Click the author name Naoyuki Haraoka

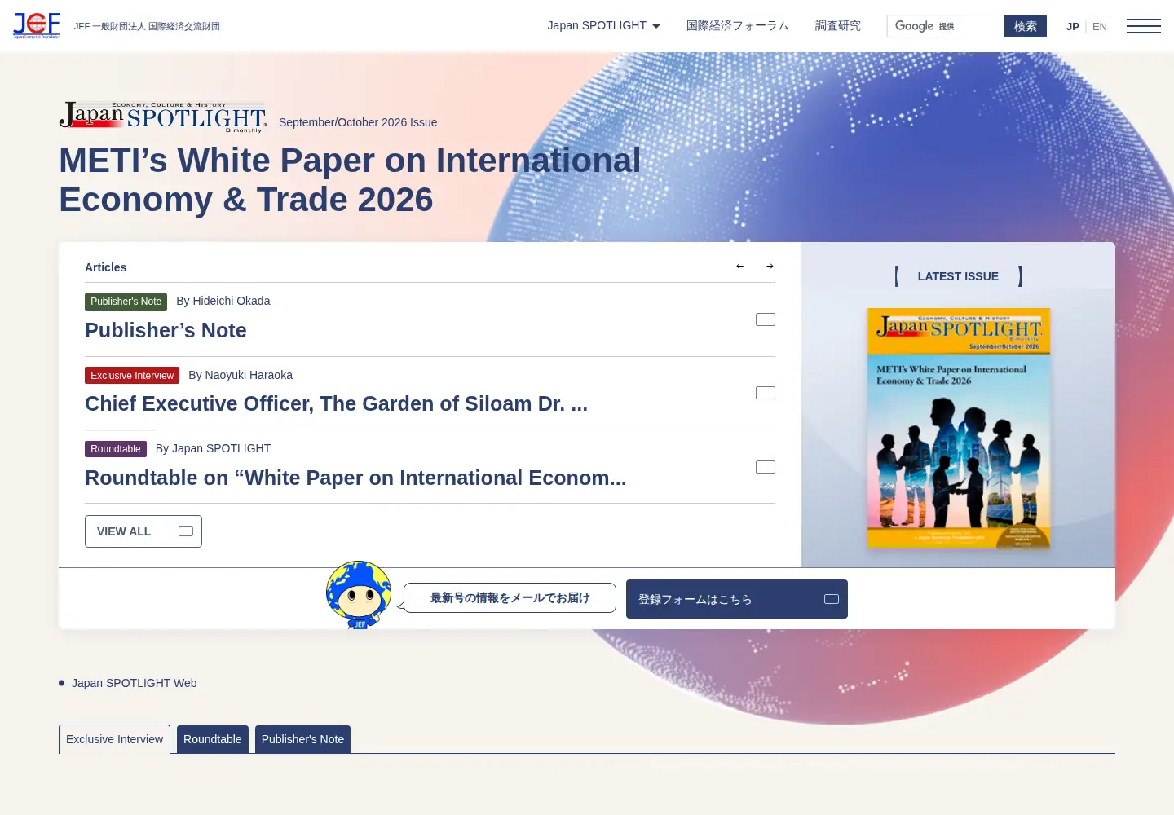pyautogui.click(x=249, y=375)
